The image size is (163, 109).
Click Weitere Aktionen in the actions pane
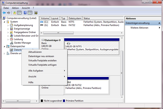(x=139, y=28)
